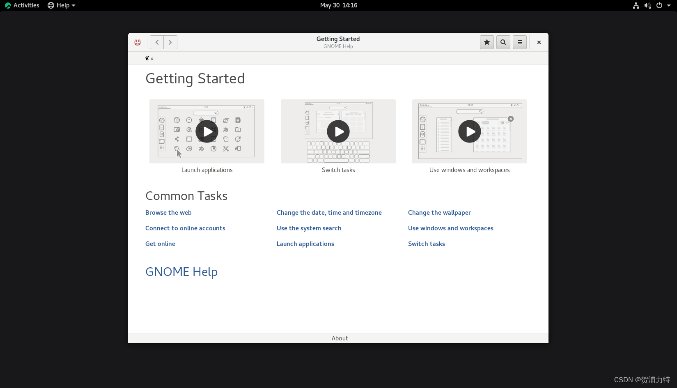677x388 pixels.
Task: Open search with the magnifier icon
Action: (x=503, y=42)
